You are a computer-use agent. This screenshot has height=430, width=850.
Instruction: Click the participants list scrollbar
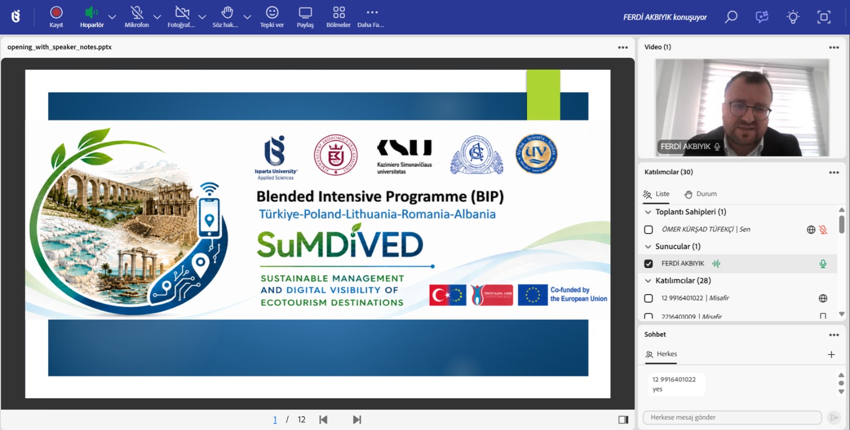tap(841, 224)
